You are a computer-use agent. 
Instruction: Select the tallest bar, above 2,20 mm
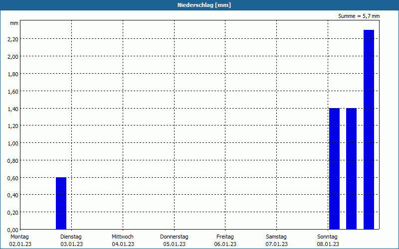tap(369, 129)
